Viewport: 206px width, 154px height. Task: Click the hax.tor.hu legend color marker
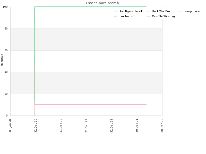pyautogui.click(x=116, y=17)
